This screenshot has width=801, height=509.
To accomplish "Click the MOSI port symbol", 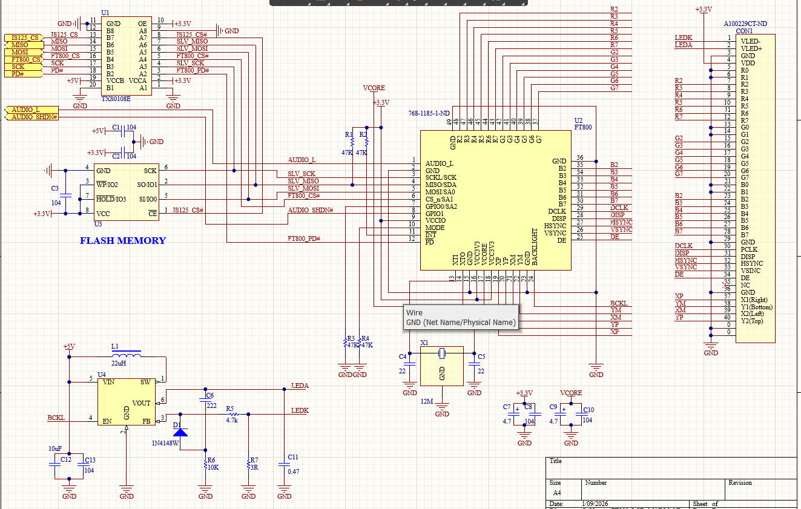I will click(x=19, y=53).
